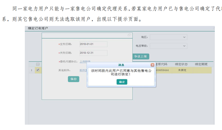Select the 未绑定 status cell

(182, 70)
